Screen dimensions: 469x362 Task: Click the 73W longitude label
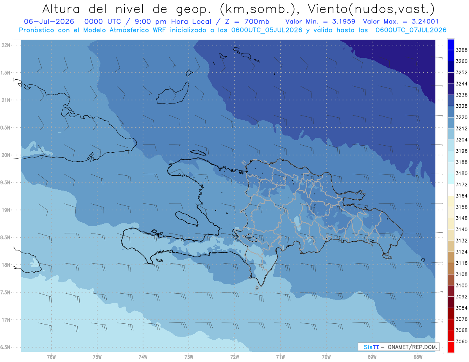click(x=189, y=357)
